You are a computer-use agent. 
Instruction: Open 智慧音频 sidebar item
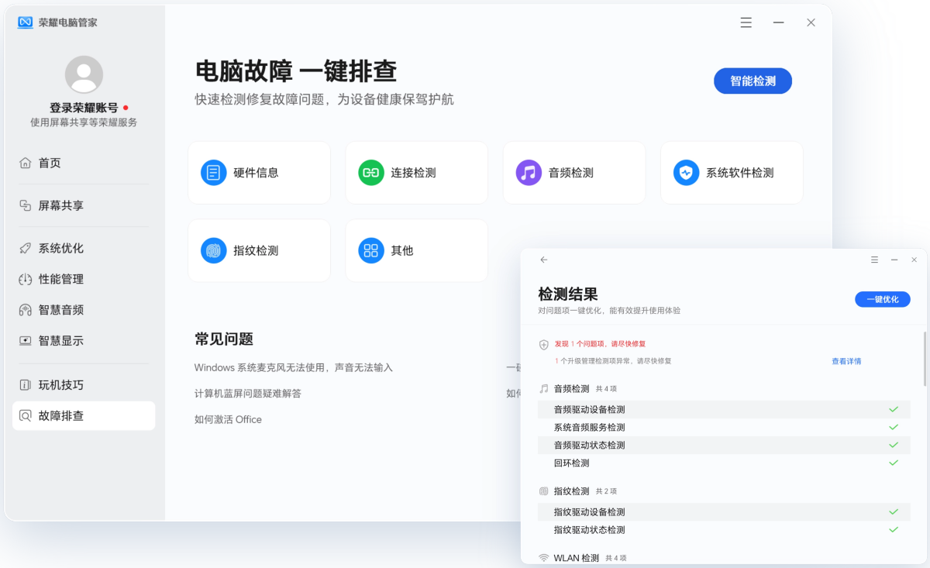point(84,310)
